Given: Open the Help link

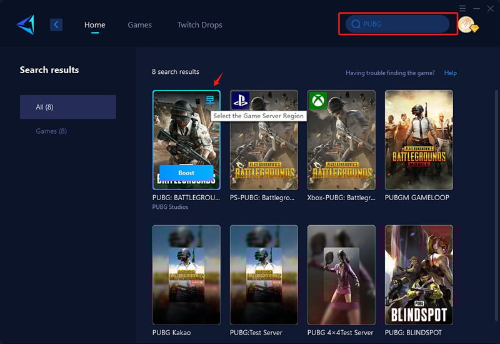Looking at the screenshot, I should (450, 73).
